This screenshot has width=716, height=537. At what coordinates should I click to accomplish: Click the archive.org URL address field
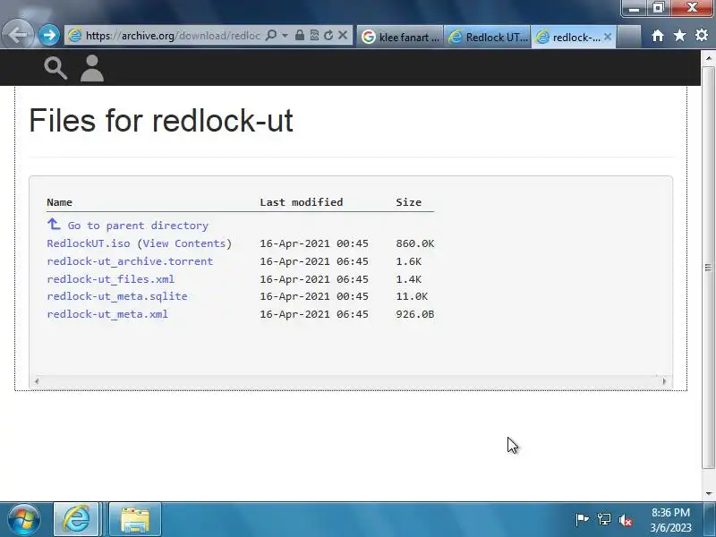tap(173, 36)
